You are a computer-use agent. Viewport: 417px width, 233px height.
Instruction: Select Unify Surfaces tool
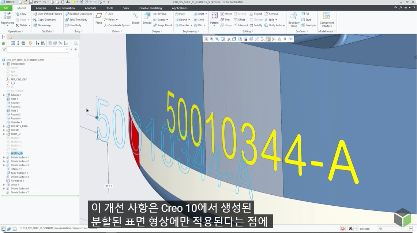tap(275, 26)
